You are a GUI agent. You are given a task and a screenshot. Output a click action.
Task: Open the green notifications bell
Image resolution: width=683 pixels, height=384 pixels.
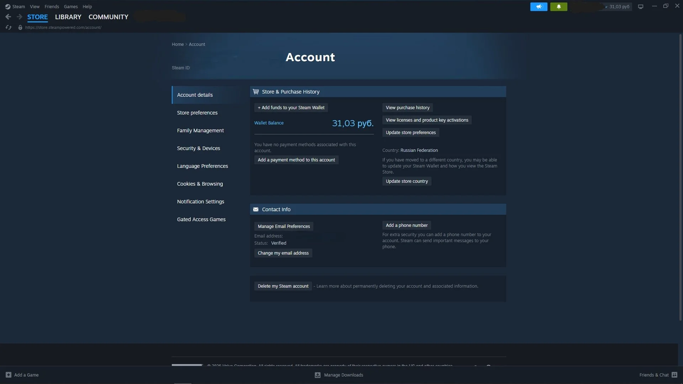(559, 7)
